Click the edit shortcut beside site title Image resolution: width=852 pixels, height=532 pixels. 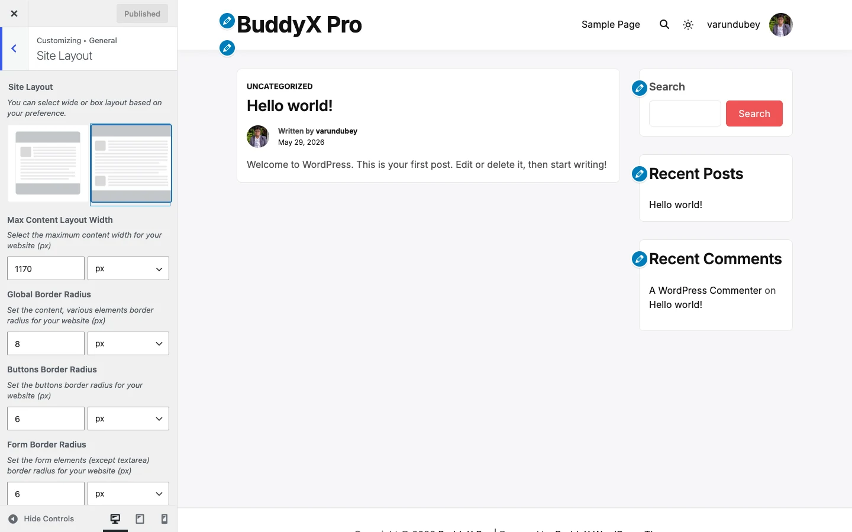[x=227, y=21]
